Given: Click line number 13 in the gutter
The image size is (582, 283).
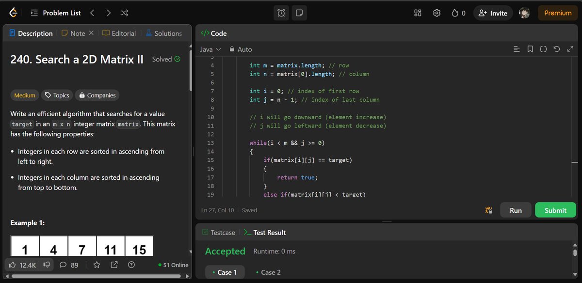Looking at the screenshot, I should [210, 143].
